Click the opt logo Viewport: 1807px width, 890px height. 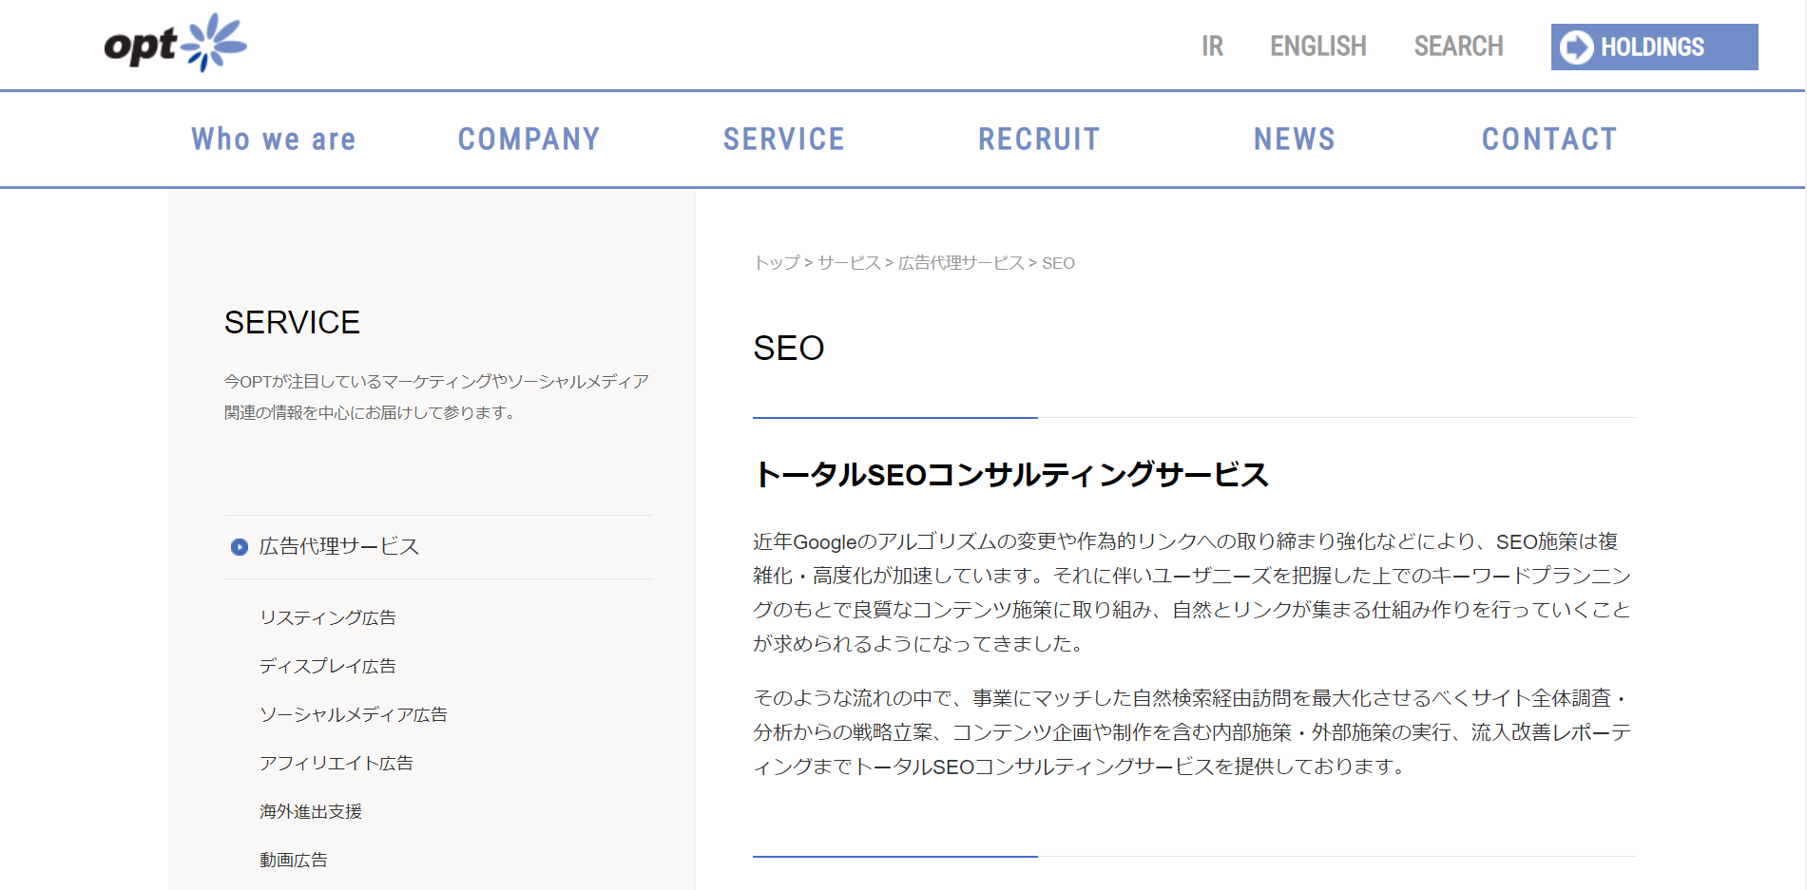coord(175,44)
